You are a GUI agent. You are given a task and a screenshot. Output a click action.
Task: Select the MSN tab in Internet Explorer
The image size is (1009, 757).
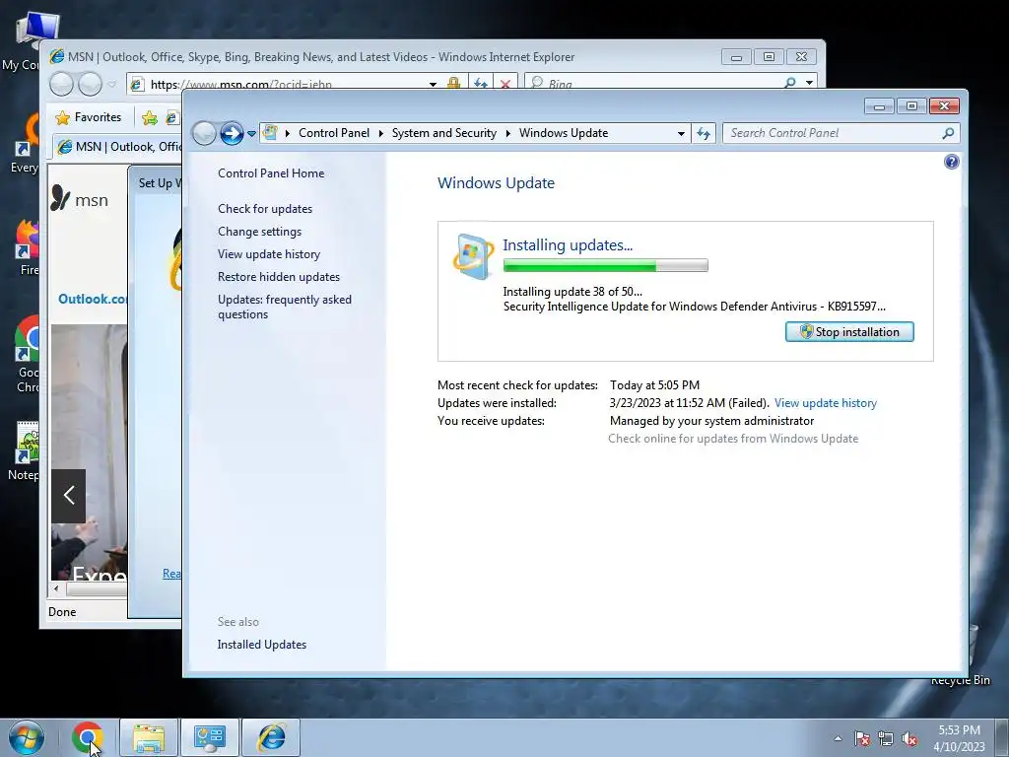click(x=118, y=147)
